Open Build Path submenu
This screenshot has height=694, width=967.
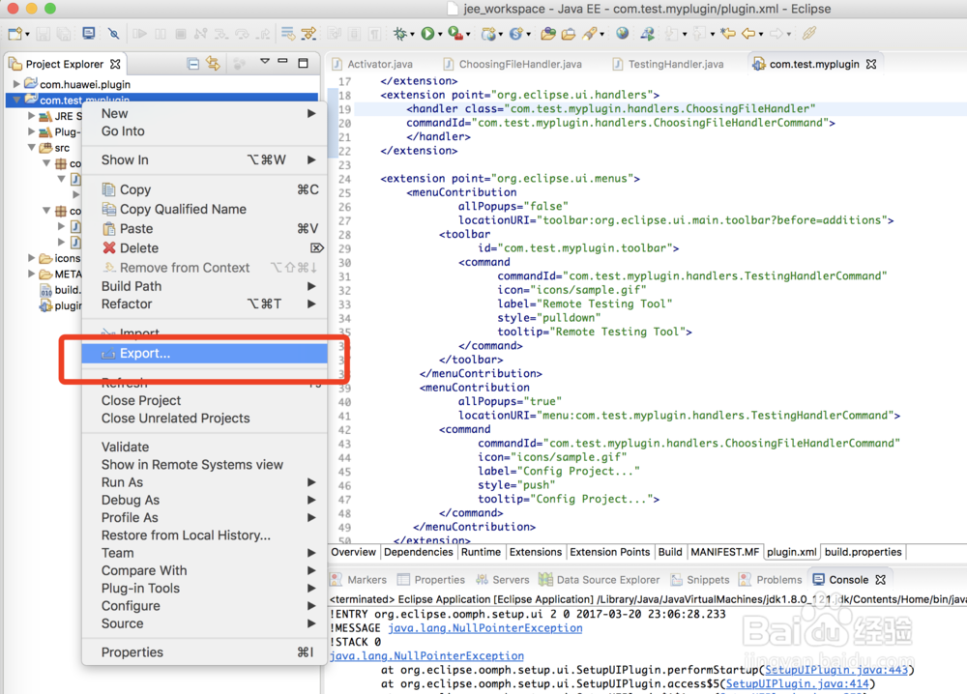coord(204,286)
